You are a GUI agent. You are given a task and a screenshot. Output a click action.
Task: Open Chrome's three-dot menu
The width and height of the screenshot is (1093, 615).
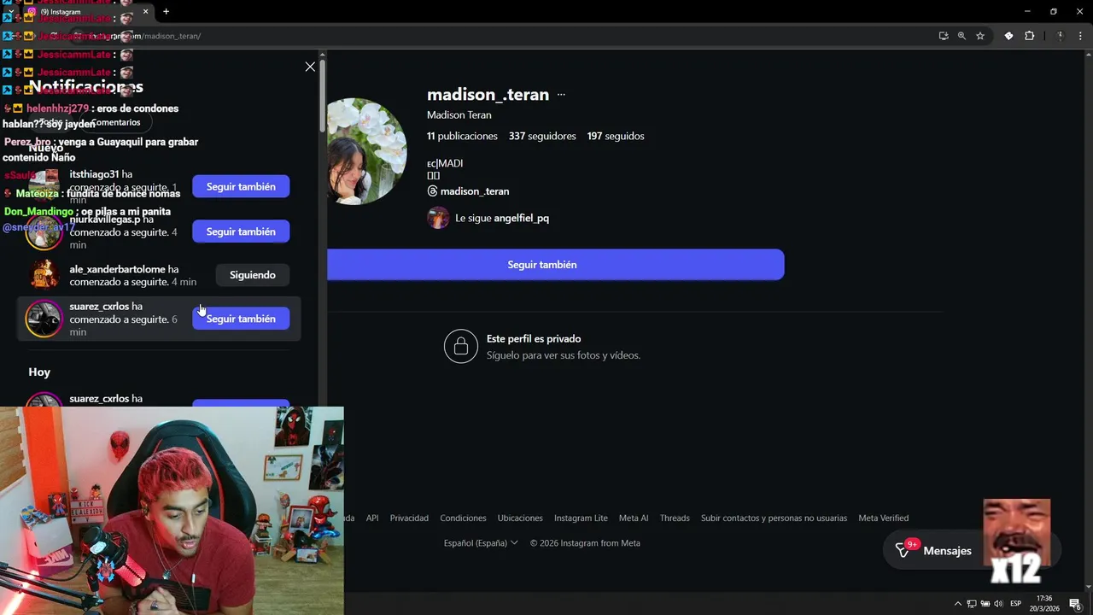pyautogui.click(x=1078, y=36)
